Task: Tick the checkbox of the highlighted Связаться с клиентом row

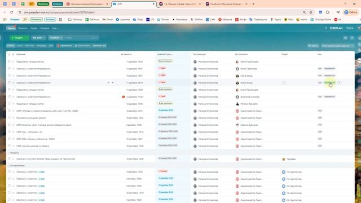Action: (x=9, y=82)
